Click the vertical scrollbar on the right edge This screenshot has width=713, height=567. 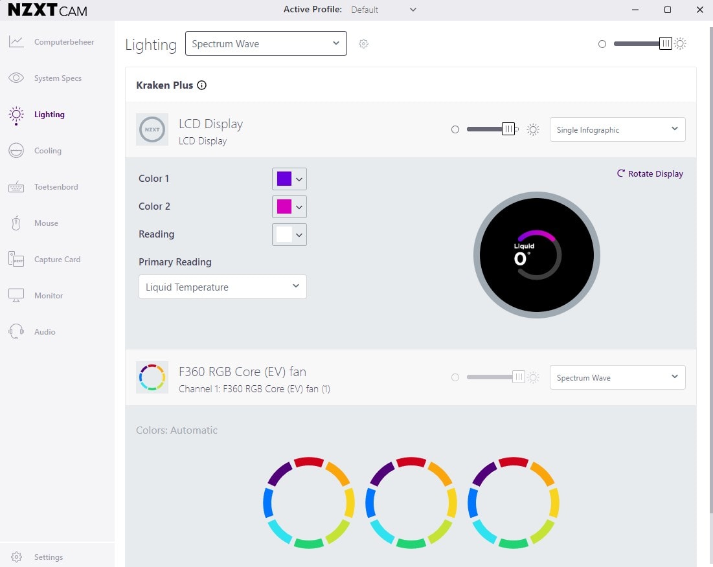pyautogui.click(x=710, y=271)
